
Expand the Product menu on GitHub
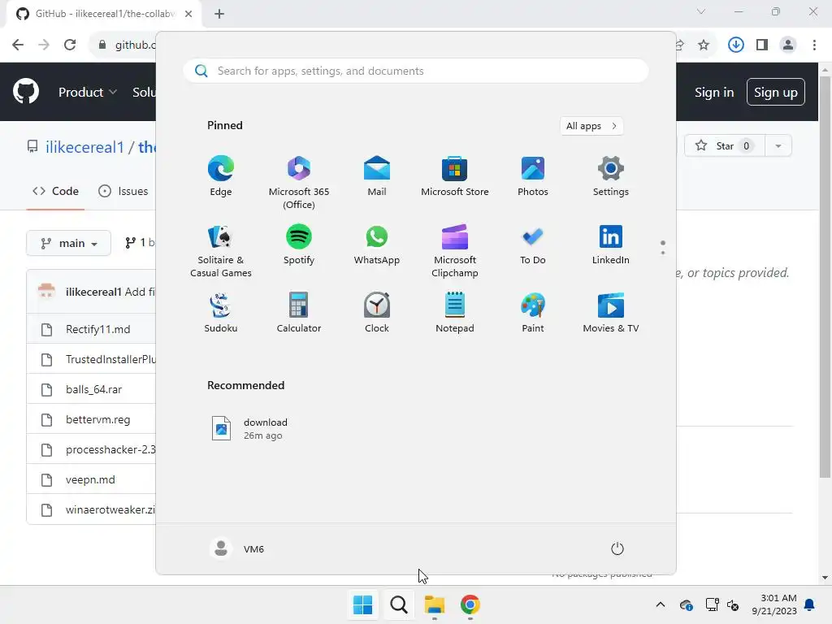coord(88,92)
